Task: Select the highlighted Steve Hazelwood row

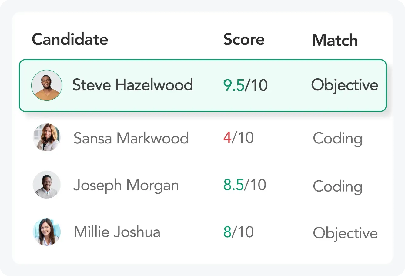Action: [202, 85]
